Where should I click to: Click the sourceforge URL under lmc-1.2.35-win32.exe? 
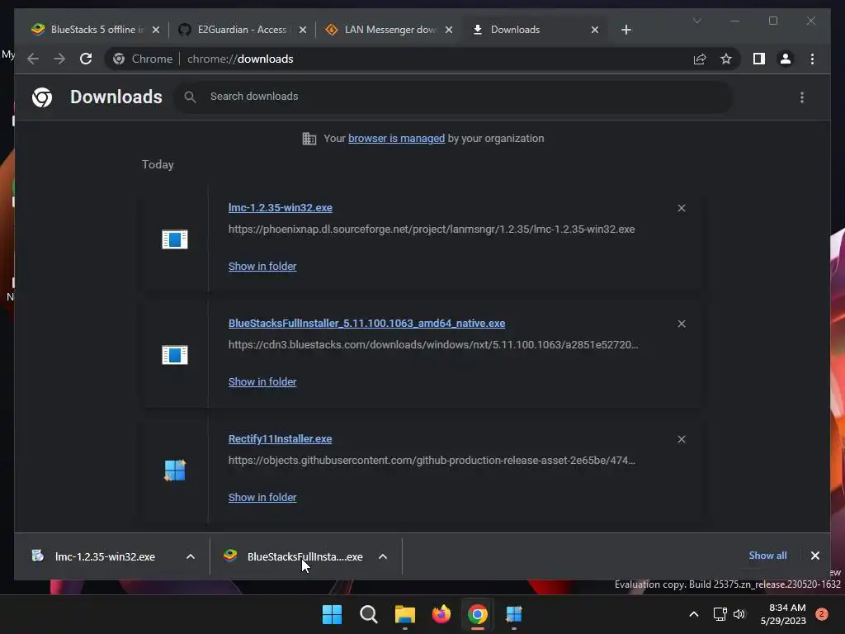431,229
